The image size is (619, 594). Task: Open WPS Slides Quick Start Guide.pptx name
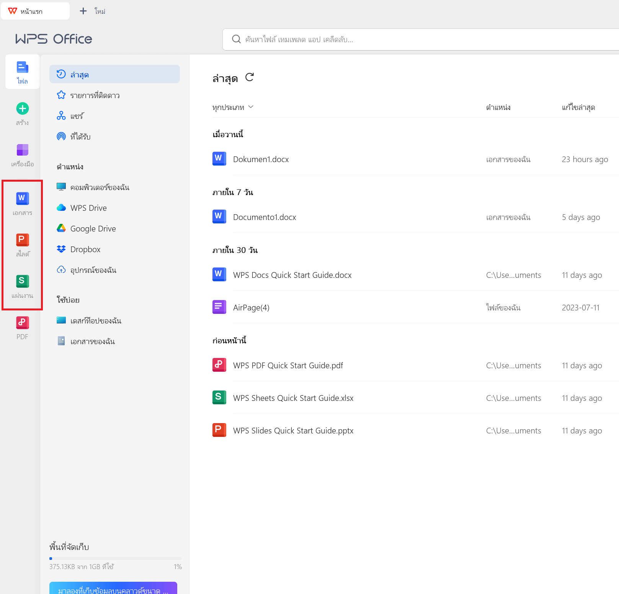tap(293, 430)
